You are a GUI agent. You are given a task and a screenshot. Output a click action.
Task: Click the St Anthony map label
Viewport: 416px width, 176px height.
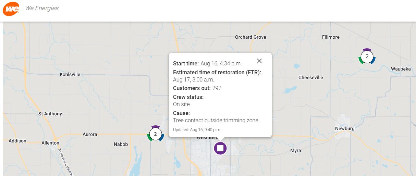click(x=50, y=114)
